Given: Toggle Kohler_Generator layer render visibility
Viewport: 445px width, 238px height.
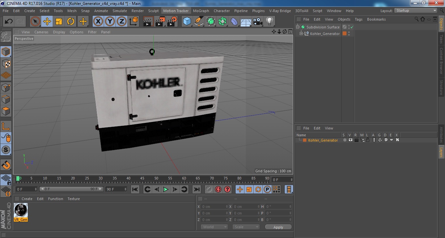Looking at the screenshot, I should (356, 140).
